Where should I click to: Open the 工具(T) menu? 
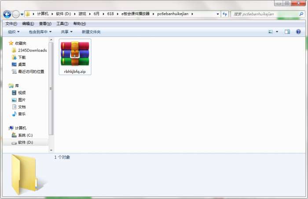[62, 24]
